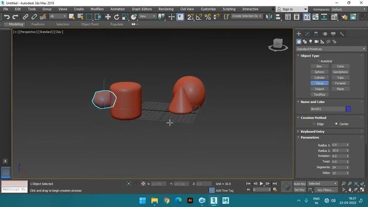Switch to the Motion panel icon

[x=325, y=34]
